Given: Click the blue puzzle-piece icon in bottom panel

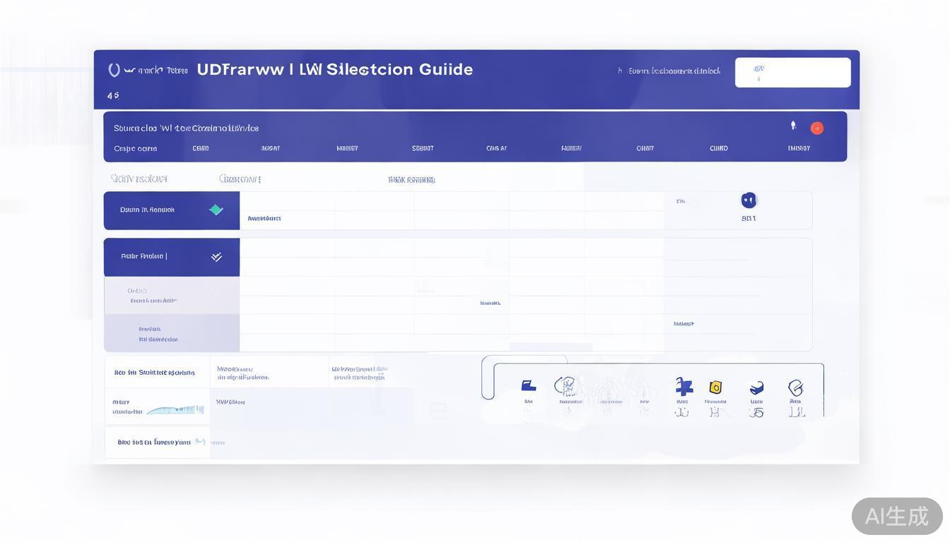Looking at the screenshot, I should point(683,386).
